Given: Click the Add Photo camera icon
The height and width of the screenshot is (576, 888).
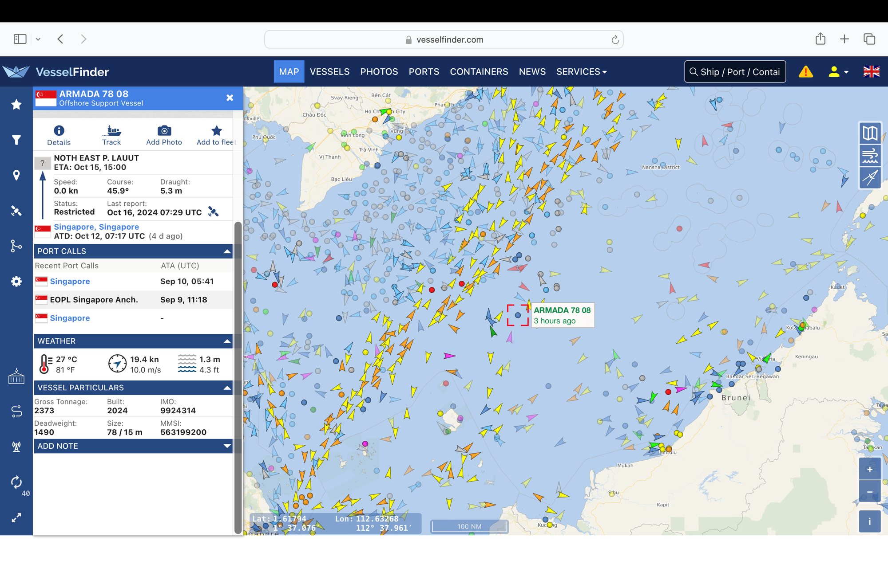Looking at the screenshot, I should coord(164,131).
